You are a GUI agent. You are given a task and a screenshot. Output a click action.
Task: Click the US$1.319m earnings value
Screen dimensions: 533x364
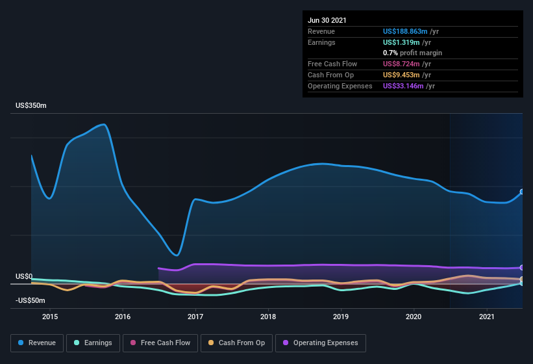coord(401,42)
